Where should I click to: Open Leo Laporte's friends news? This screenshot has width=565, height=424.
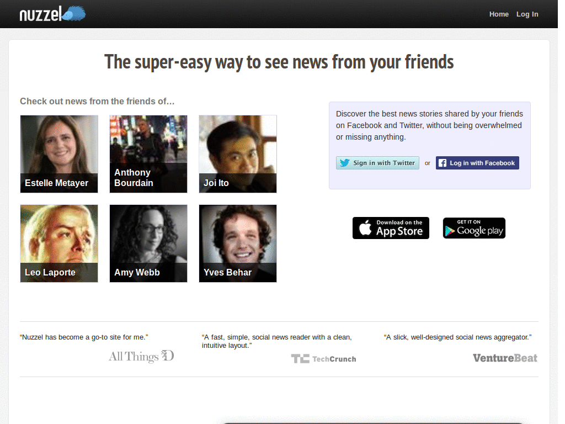tap(59, 243)
